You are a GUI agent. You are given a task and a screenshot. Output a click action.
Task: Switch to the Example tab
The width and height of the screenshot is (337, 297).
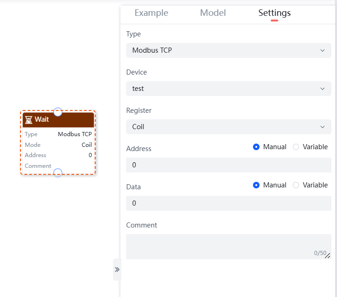[x=151, y=13]
